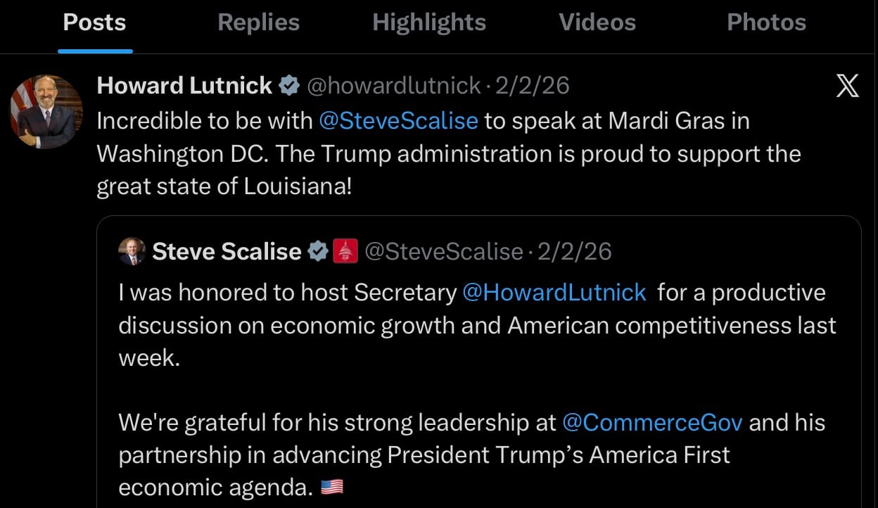Click the Steve Scalise display name
This screenshot has width=878, height=508.
click(x=227, y=251)
